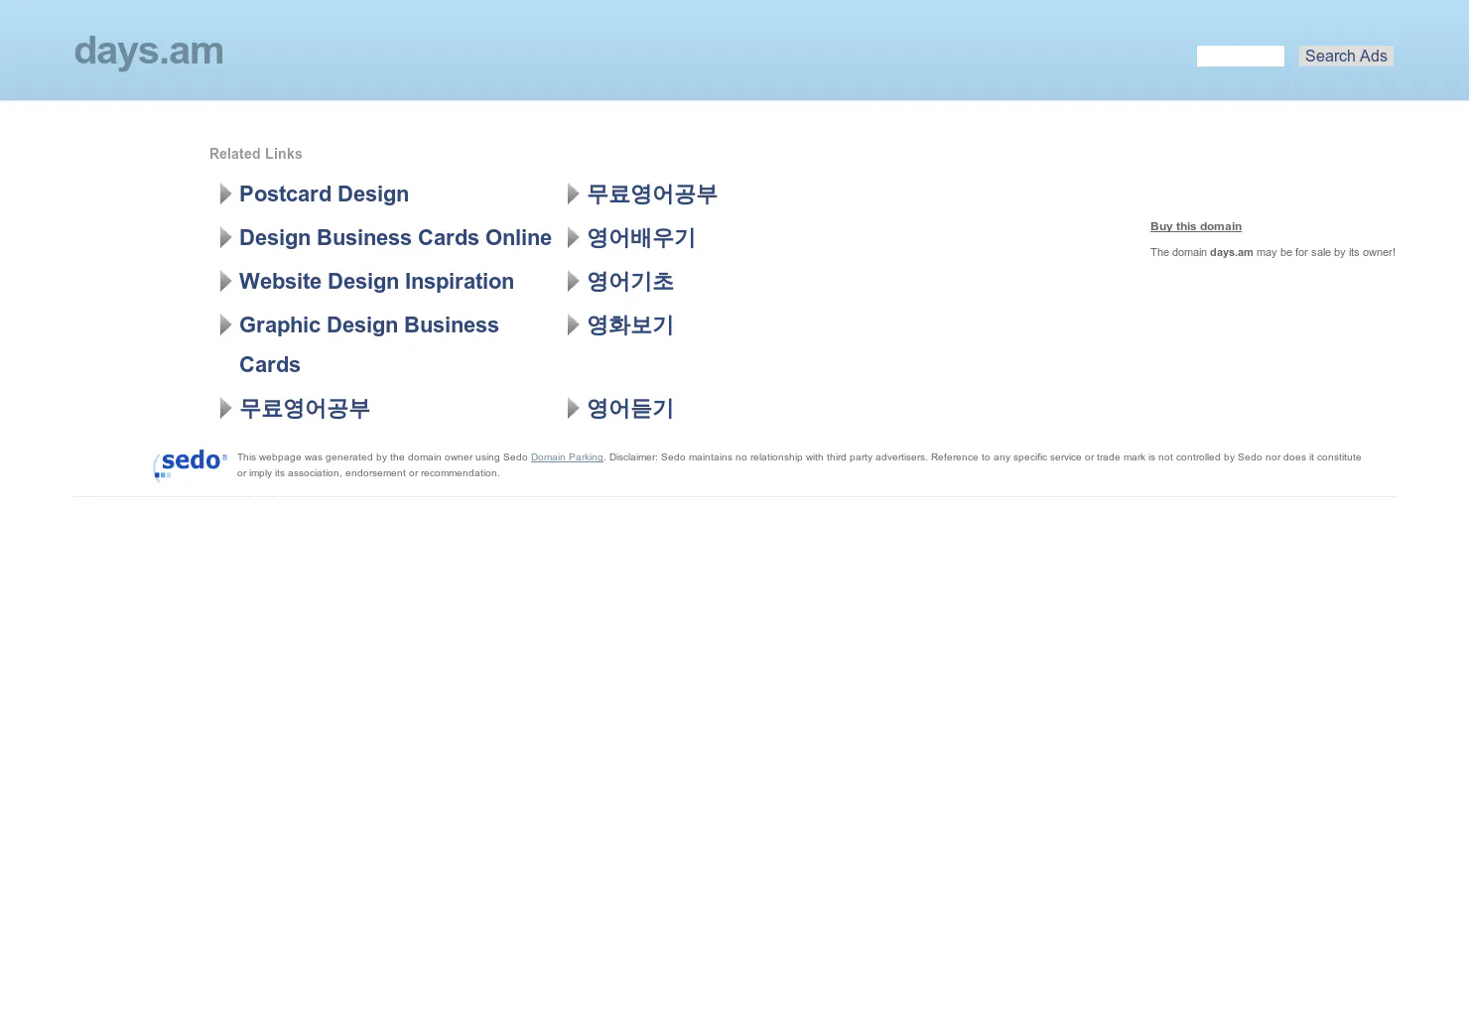Click arrow icon beside 영어배우기

pyautogui.click(x=573, y=238)
